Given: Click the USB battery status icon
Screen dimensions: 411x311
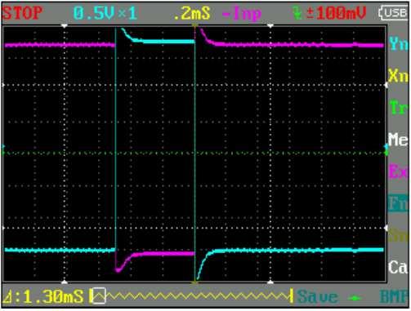Looking at the screenshot, I should pyautogui.click(x=394, y=12).
